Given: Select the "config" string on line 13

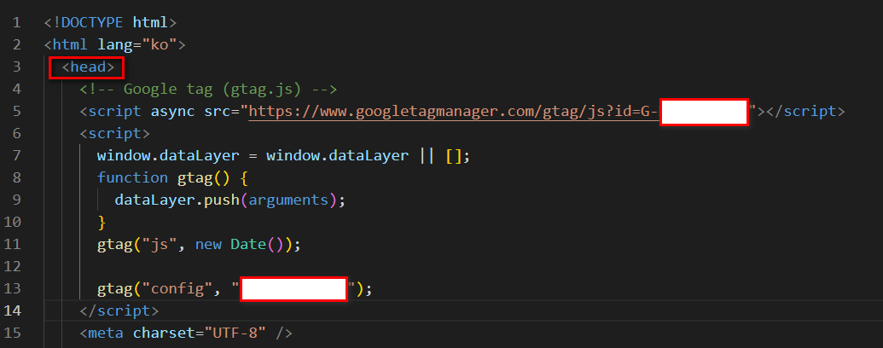Looking at the screenshot, I should click(177, 289).
